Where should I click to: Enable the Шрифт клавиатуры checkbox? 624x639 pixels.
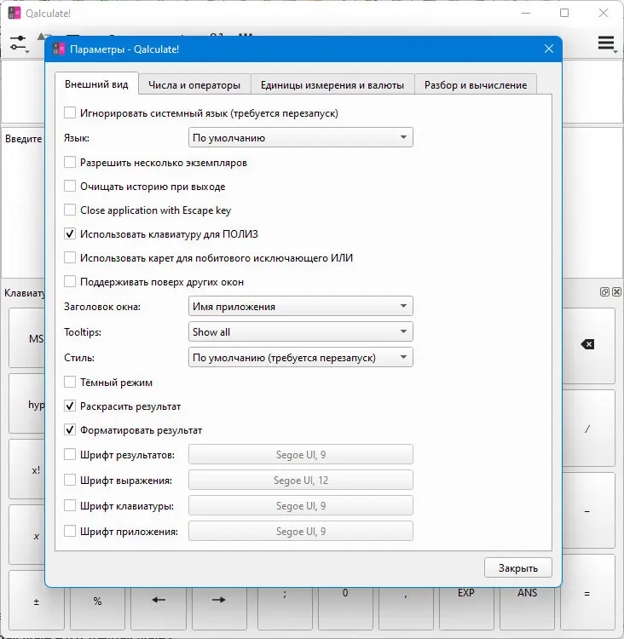pyautogui.click(x=70, y=505)
